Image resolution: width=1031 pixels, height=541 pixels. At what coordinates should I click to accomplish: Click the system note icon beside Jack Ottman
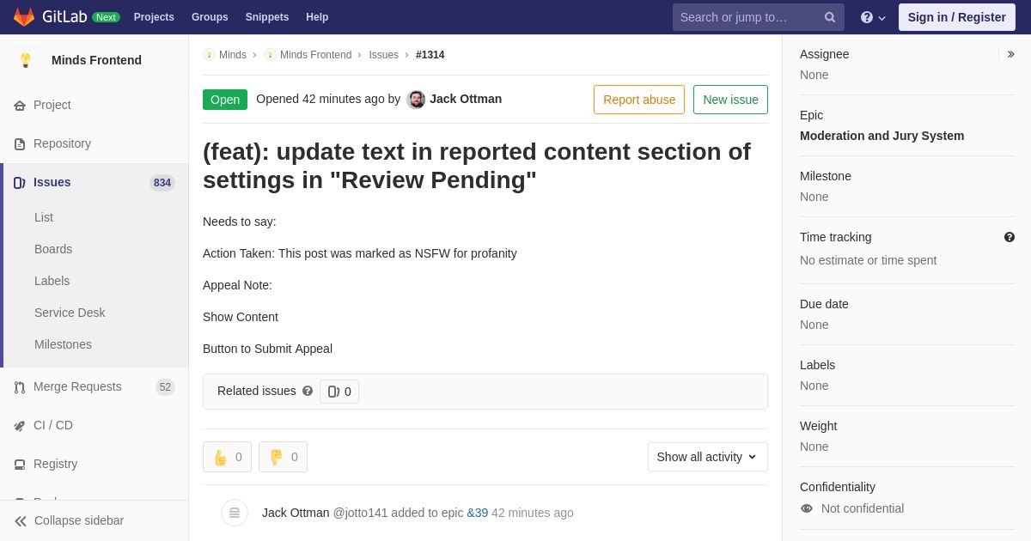[x=235, y=513]
